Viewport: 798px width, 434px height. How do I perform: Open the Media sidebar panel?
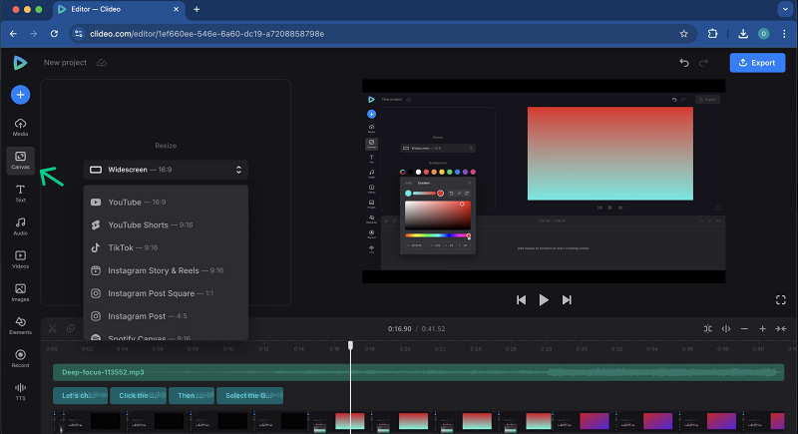pos(20,127)
